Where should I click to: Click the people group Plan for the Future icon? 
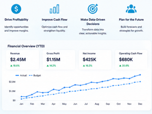point(131,9)
